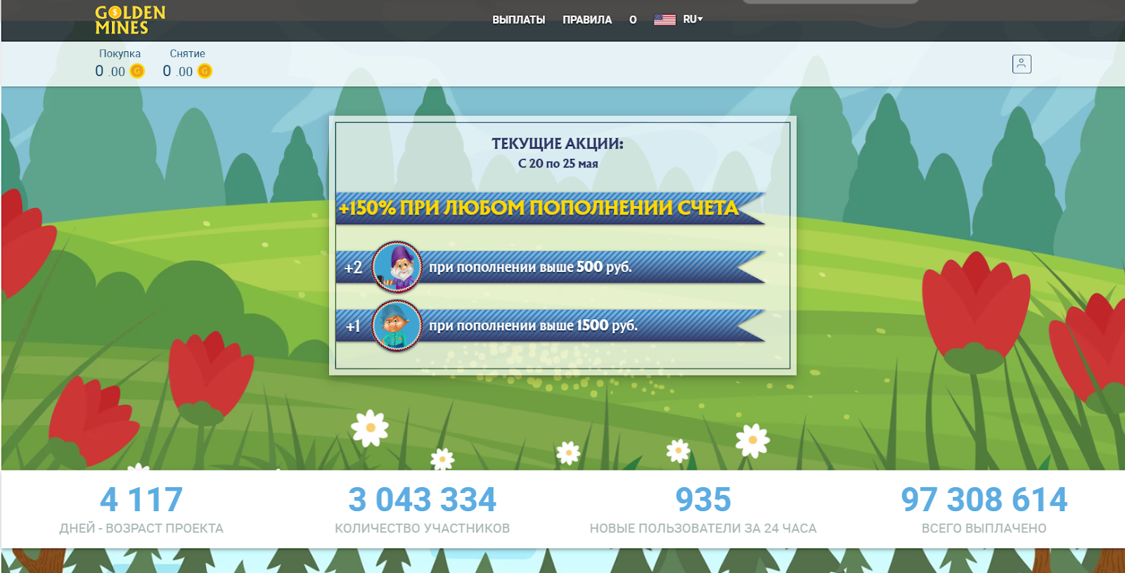Click the gold coin beside Покупка balance
Viewport: 1125px width, 573px height.
tap(137, 71)
